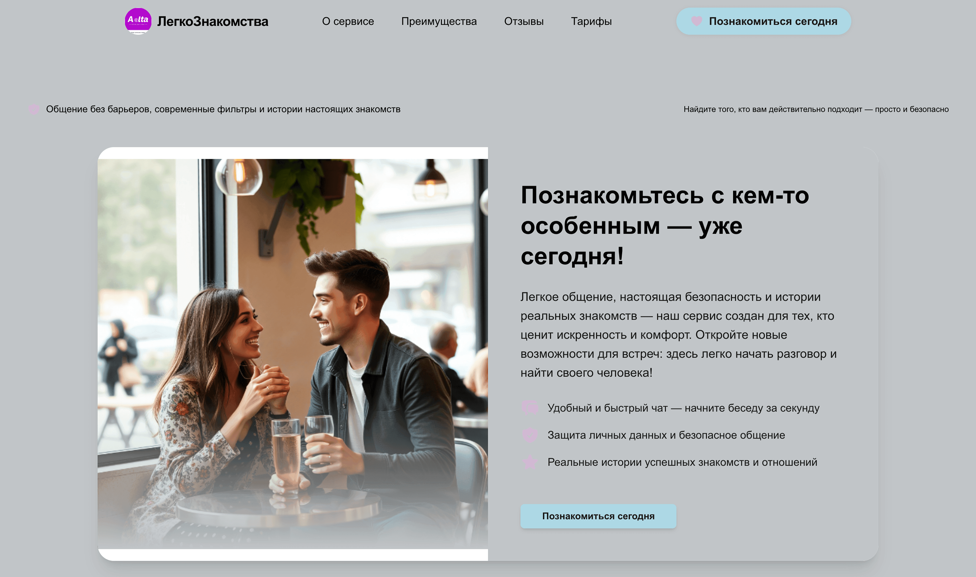Click the heart icon beside barrier-free communication text
The height and width of the screenshot is (577, 976).
point(34,109)
